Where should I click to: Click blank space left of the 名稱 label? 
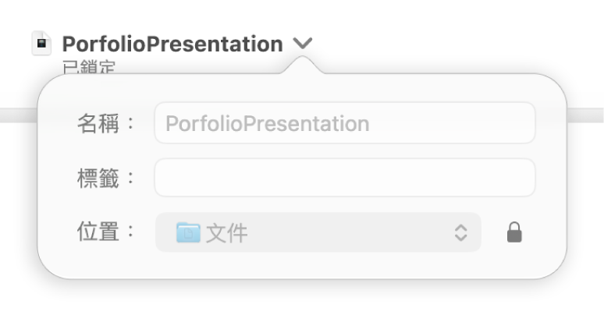[59, 123]
